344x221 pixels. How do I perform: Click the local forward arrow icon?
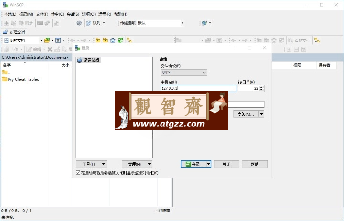[84, 41]
